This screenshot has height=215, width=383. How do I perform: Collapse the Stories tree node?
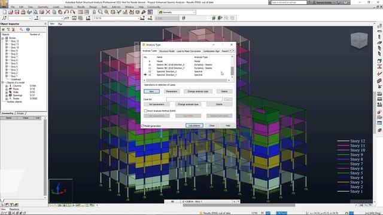2,38
